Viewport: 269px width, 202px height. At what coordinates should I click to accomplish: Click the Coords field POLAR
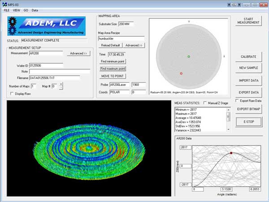pyautogui.click(x=119, y=92)
